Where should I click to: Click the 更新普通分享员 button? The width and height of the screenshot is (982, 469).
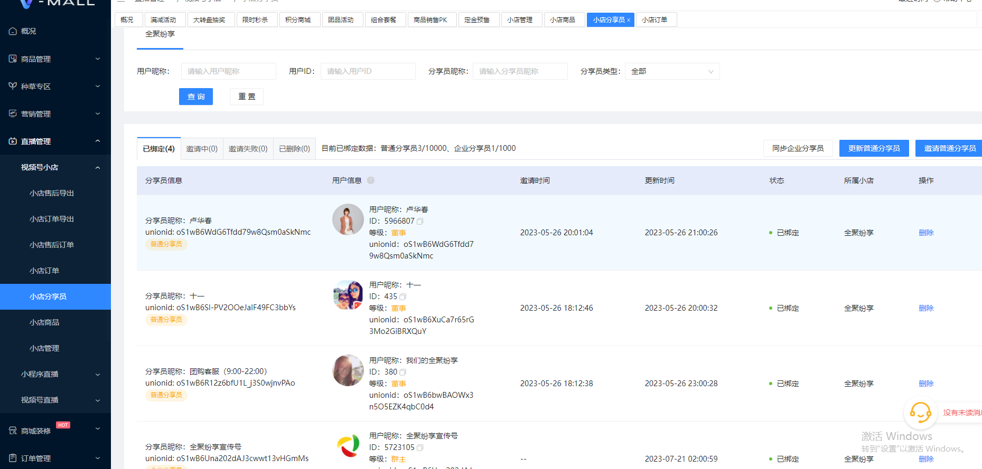pyautogui.click(x=874, y=148)
